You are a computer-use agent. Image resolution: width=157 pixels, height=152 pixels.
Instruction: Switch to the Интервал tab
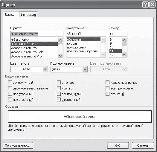[x=28, y=15]
